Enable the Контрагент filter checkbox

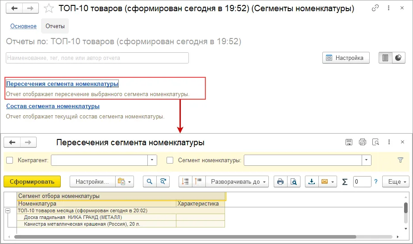point(10,160)
